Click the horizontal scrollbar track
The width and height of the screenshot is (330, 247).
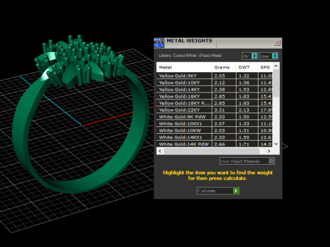click(214, 151)
